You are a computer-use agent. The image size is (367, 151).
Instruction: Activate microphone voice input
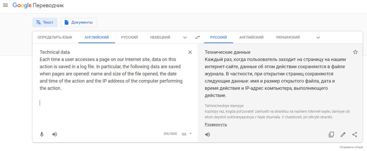pos(42,134)
